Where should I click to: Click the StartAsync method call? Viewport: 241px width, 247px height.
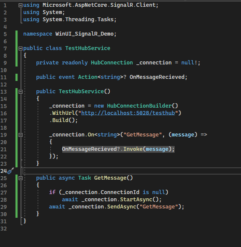(x=136, y=200)
